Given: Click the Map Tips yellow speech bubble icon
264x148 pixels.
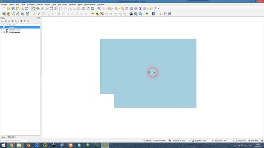Looking at the screenshot, I should point(151,8).
